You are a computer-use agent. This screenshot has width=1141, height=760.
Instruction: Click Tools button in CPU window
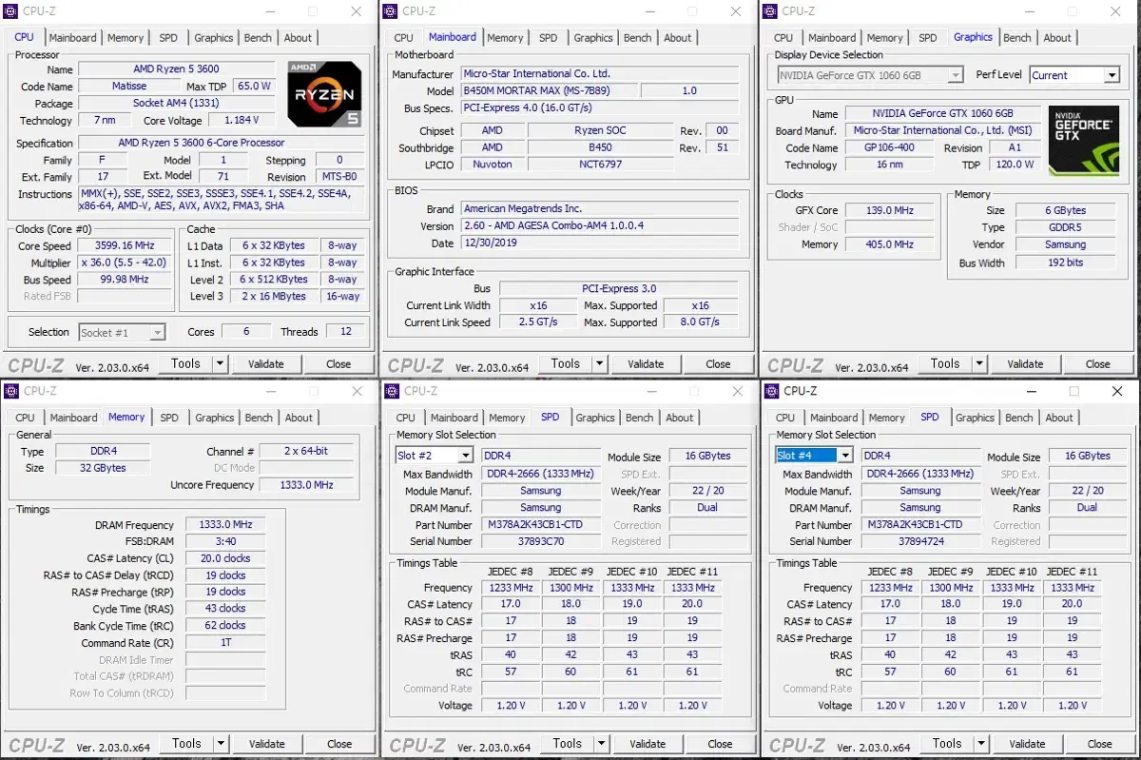click(185, 363)
